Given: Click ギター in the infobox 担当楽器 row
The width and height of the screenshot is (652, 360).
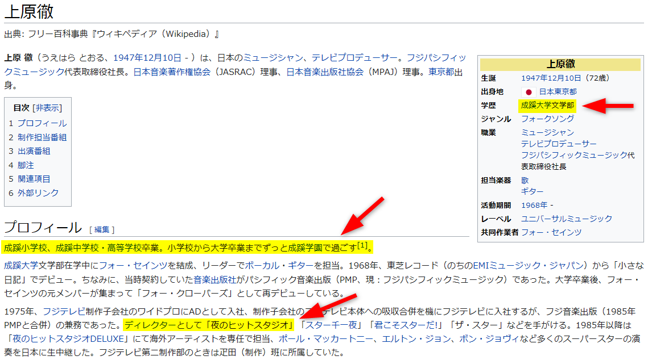Looking at the screenshot, I should (x=533, y=191).
